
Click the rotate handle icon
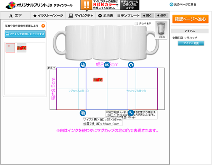[131, 65]
